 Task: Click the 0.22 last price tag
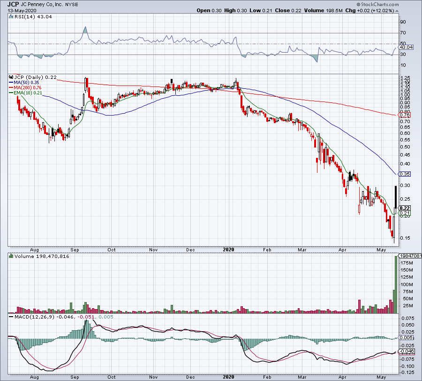click(405, 208)
